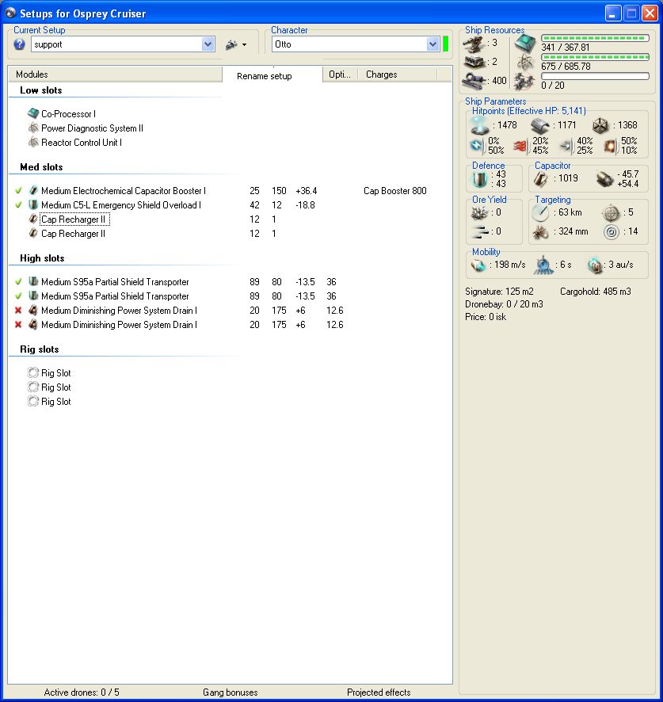Toggle second Medium S95a Partial Shield Transporter checkmark
Screen dimensions: 663x702
click(18, 296)
